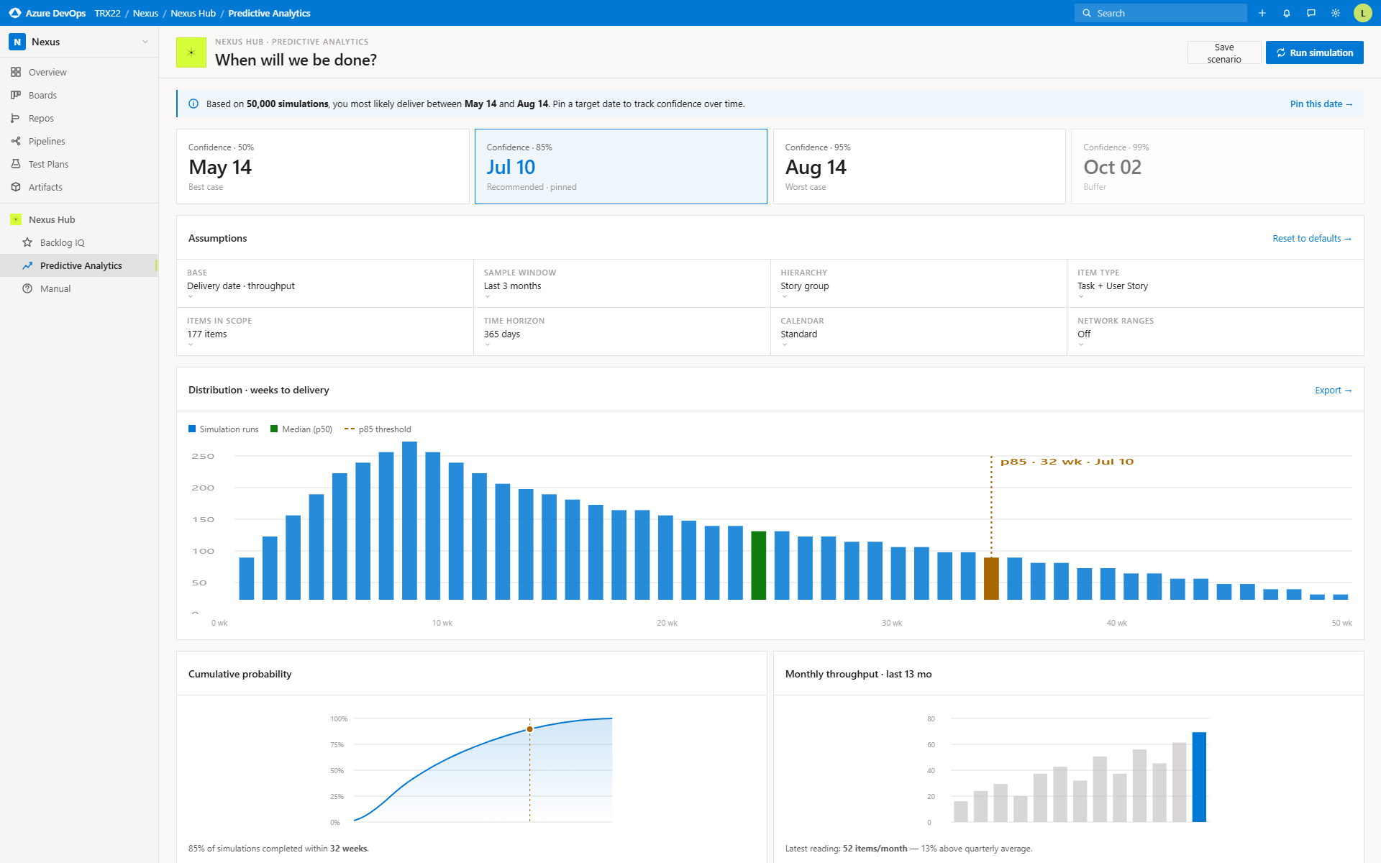Image resolution: width=1381 pixels, height=863 pixels.
Task: Open Backlog IQ under Nexus Hub
Action: tap(63, 242)
